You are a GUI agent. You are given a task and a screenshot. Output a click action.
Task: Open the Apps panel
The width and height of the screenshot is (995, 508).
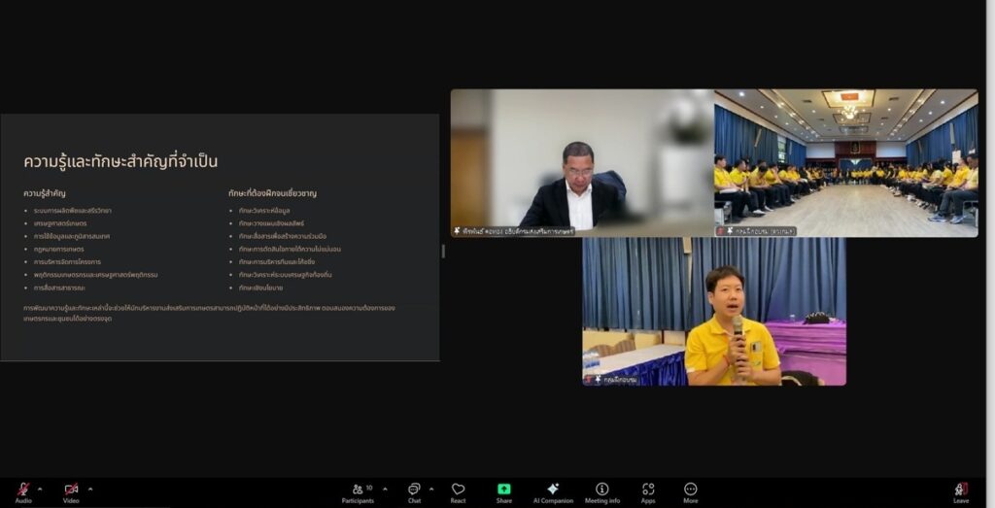[648, 491]
